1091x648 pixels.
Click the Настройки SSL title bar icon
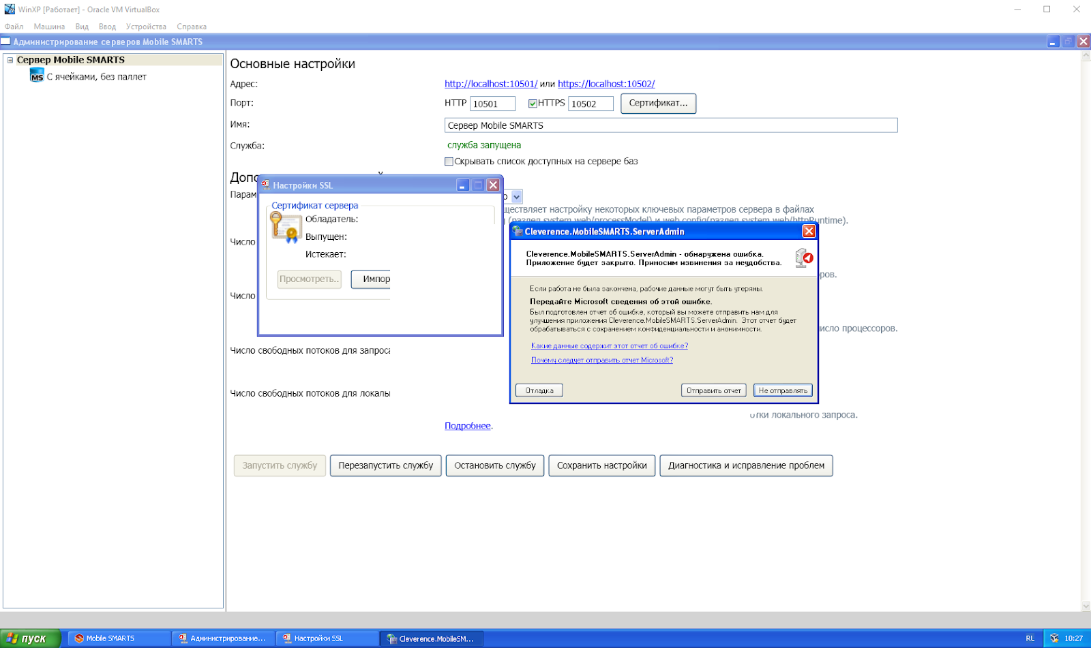point(265,185)
